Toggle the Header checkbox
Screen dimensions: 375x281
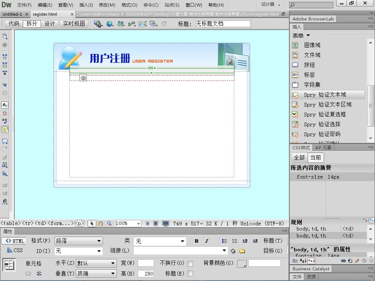(190, 273)
